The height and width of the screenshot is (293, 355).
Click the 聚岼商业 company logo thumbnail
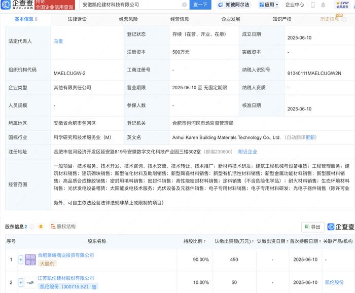coord(30,260)
